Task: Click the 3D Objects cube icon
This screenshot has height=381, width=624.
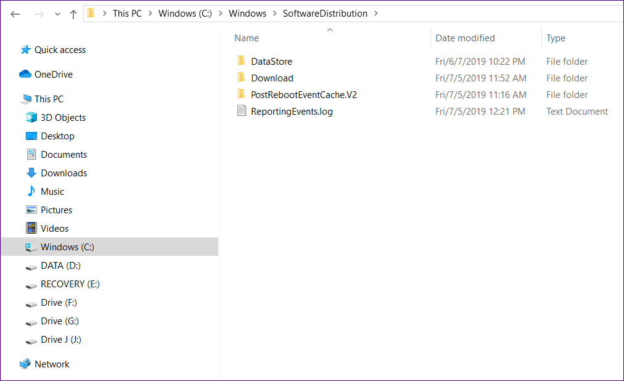Action: [31, 117]
